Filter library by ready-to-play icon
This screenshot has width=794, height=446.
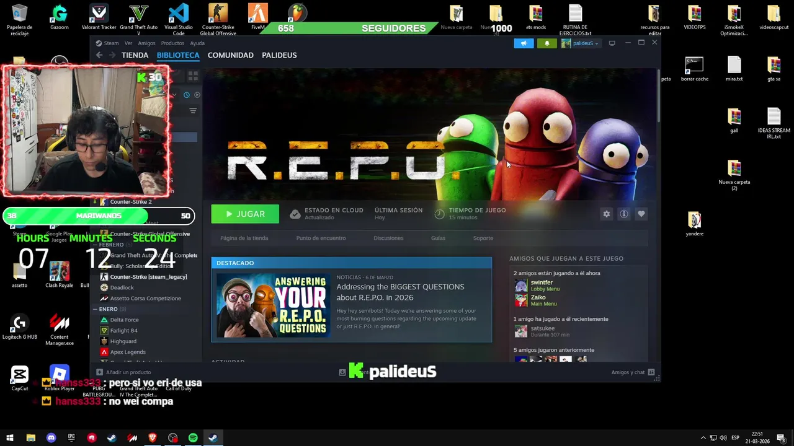pos(197,95)
